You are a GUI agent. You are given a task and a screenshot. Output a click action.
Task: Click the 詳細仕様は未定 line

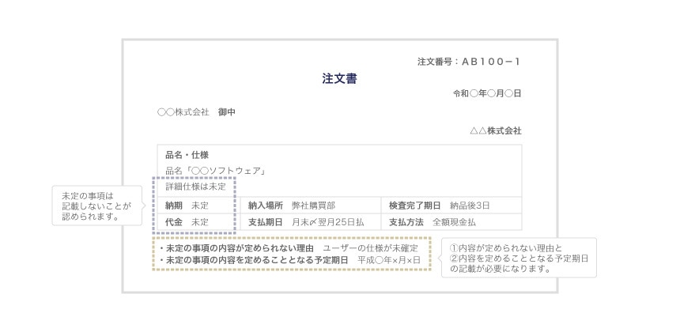[195, 187]
